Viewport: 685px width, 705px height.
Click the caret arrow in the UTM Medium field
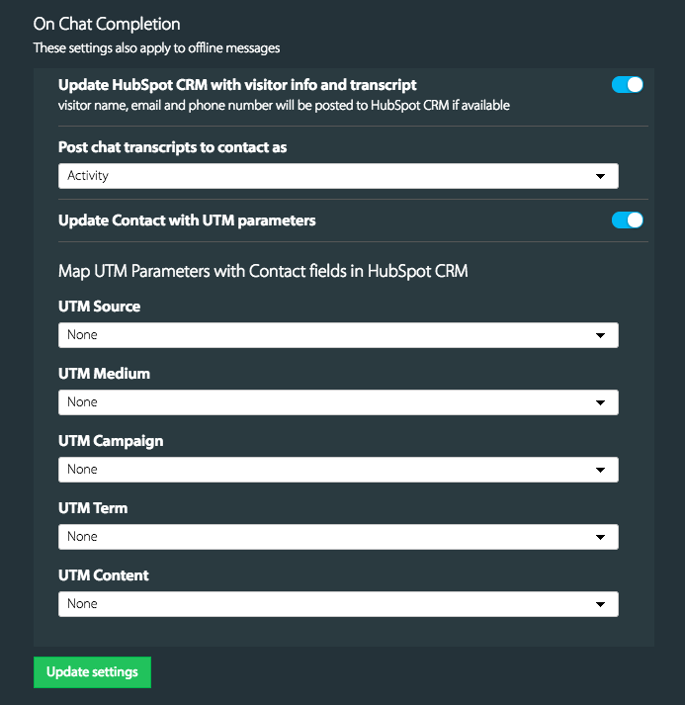(x=600, y=402)
